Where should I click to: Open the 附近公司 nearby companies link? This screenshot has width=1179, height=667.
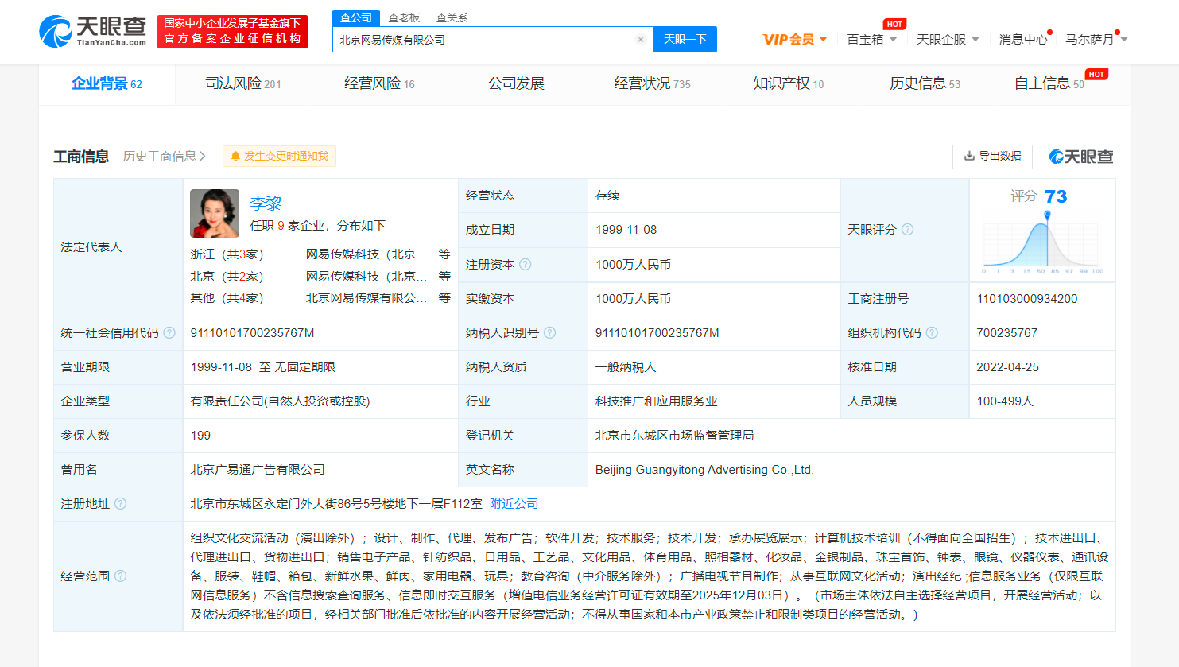point(514,504)
